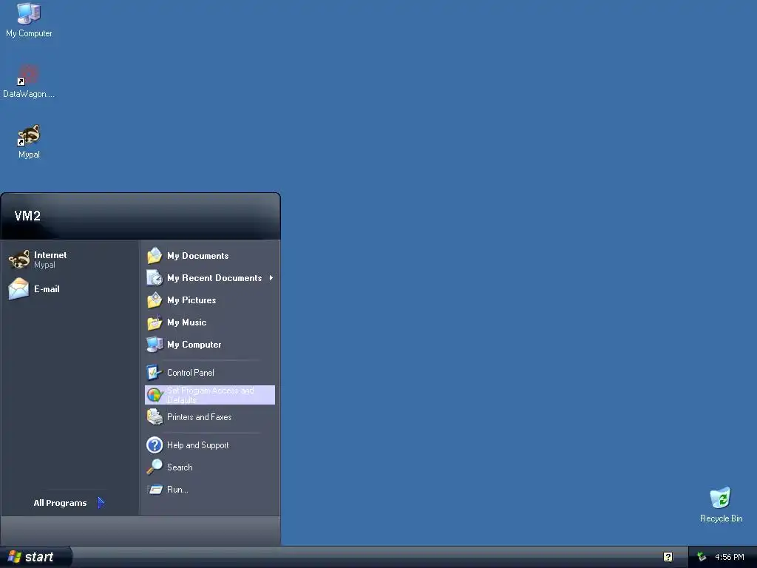Open Control Panel menu entry

[x=210, y=373]
